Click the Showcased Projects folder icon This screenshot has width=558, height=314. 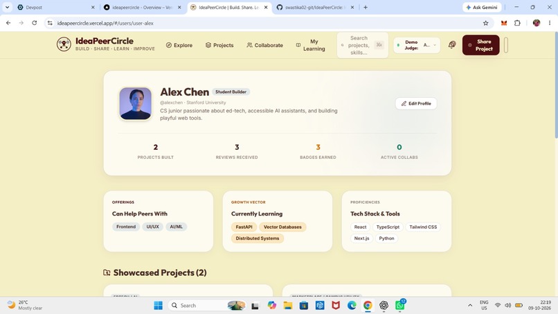click(107, 272)
